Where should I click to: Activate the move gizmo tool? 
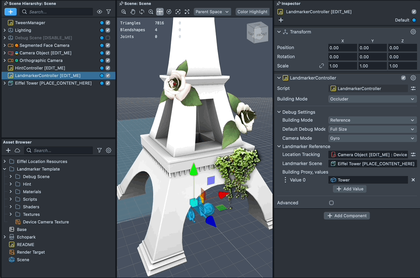(x=160, y=12)
